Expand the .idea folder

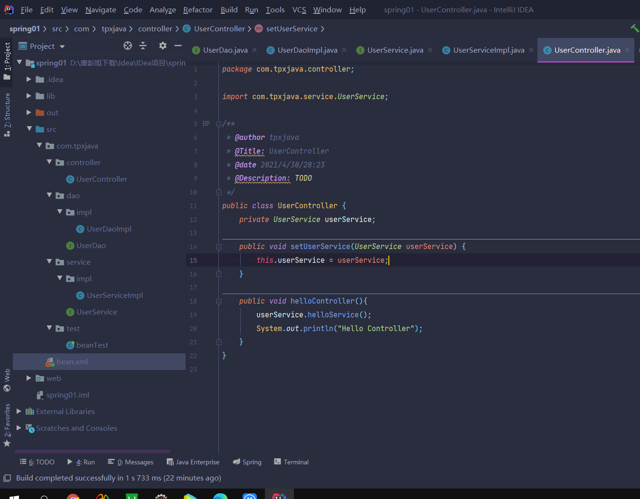[29, 79]
